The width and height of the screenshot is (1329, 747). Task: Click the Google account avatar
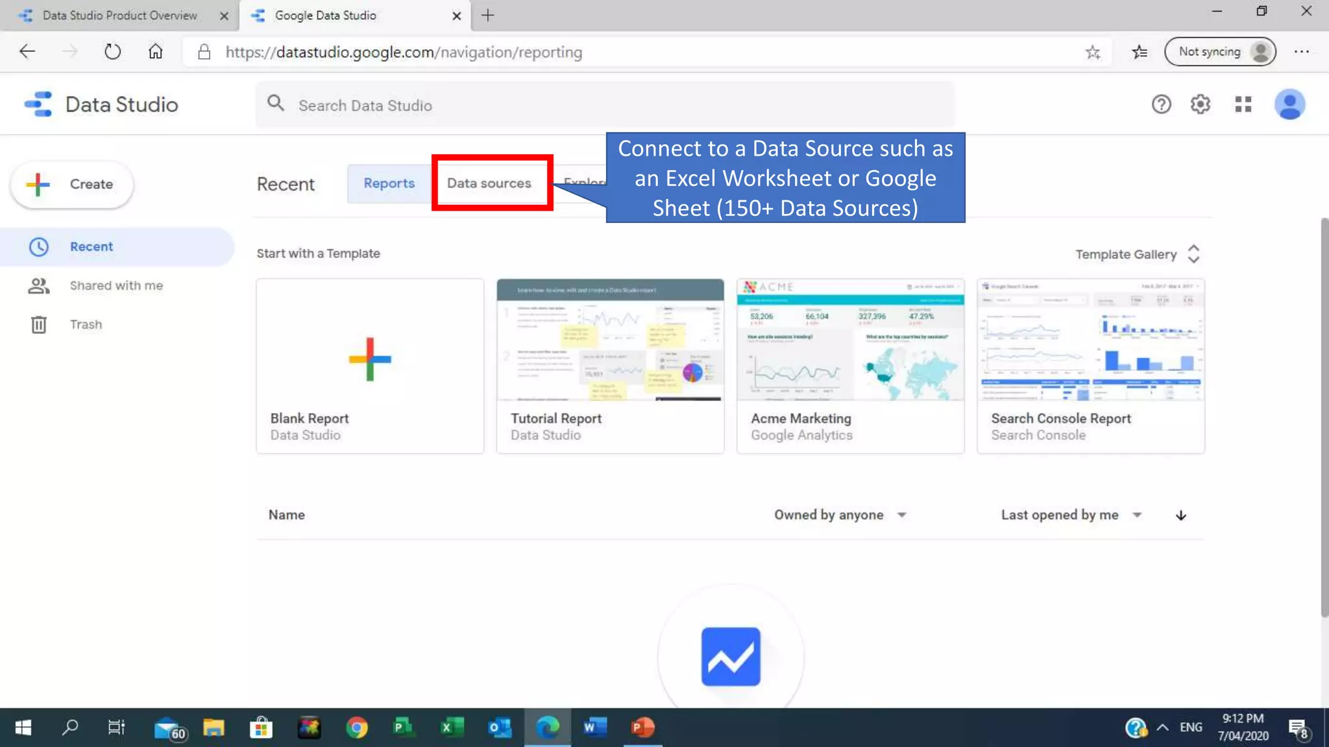tap(1289, 104)
